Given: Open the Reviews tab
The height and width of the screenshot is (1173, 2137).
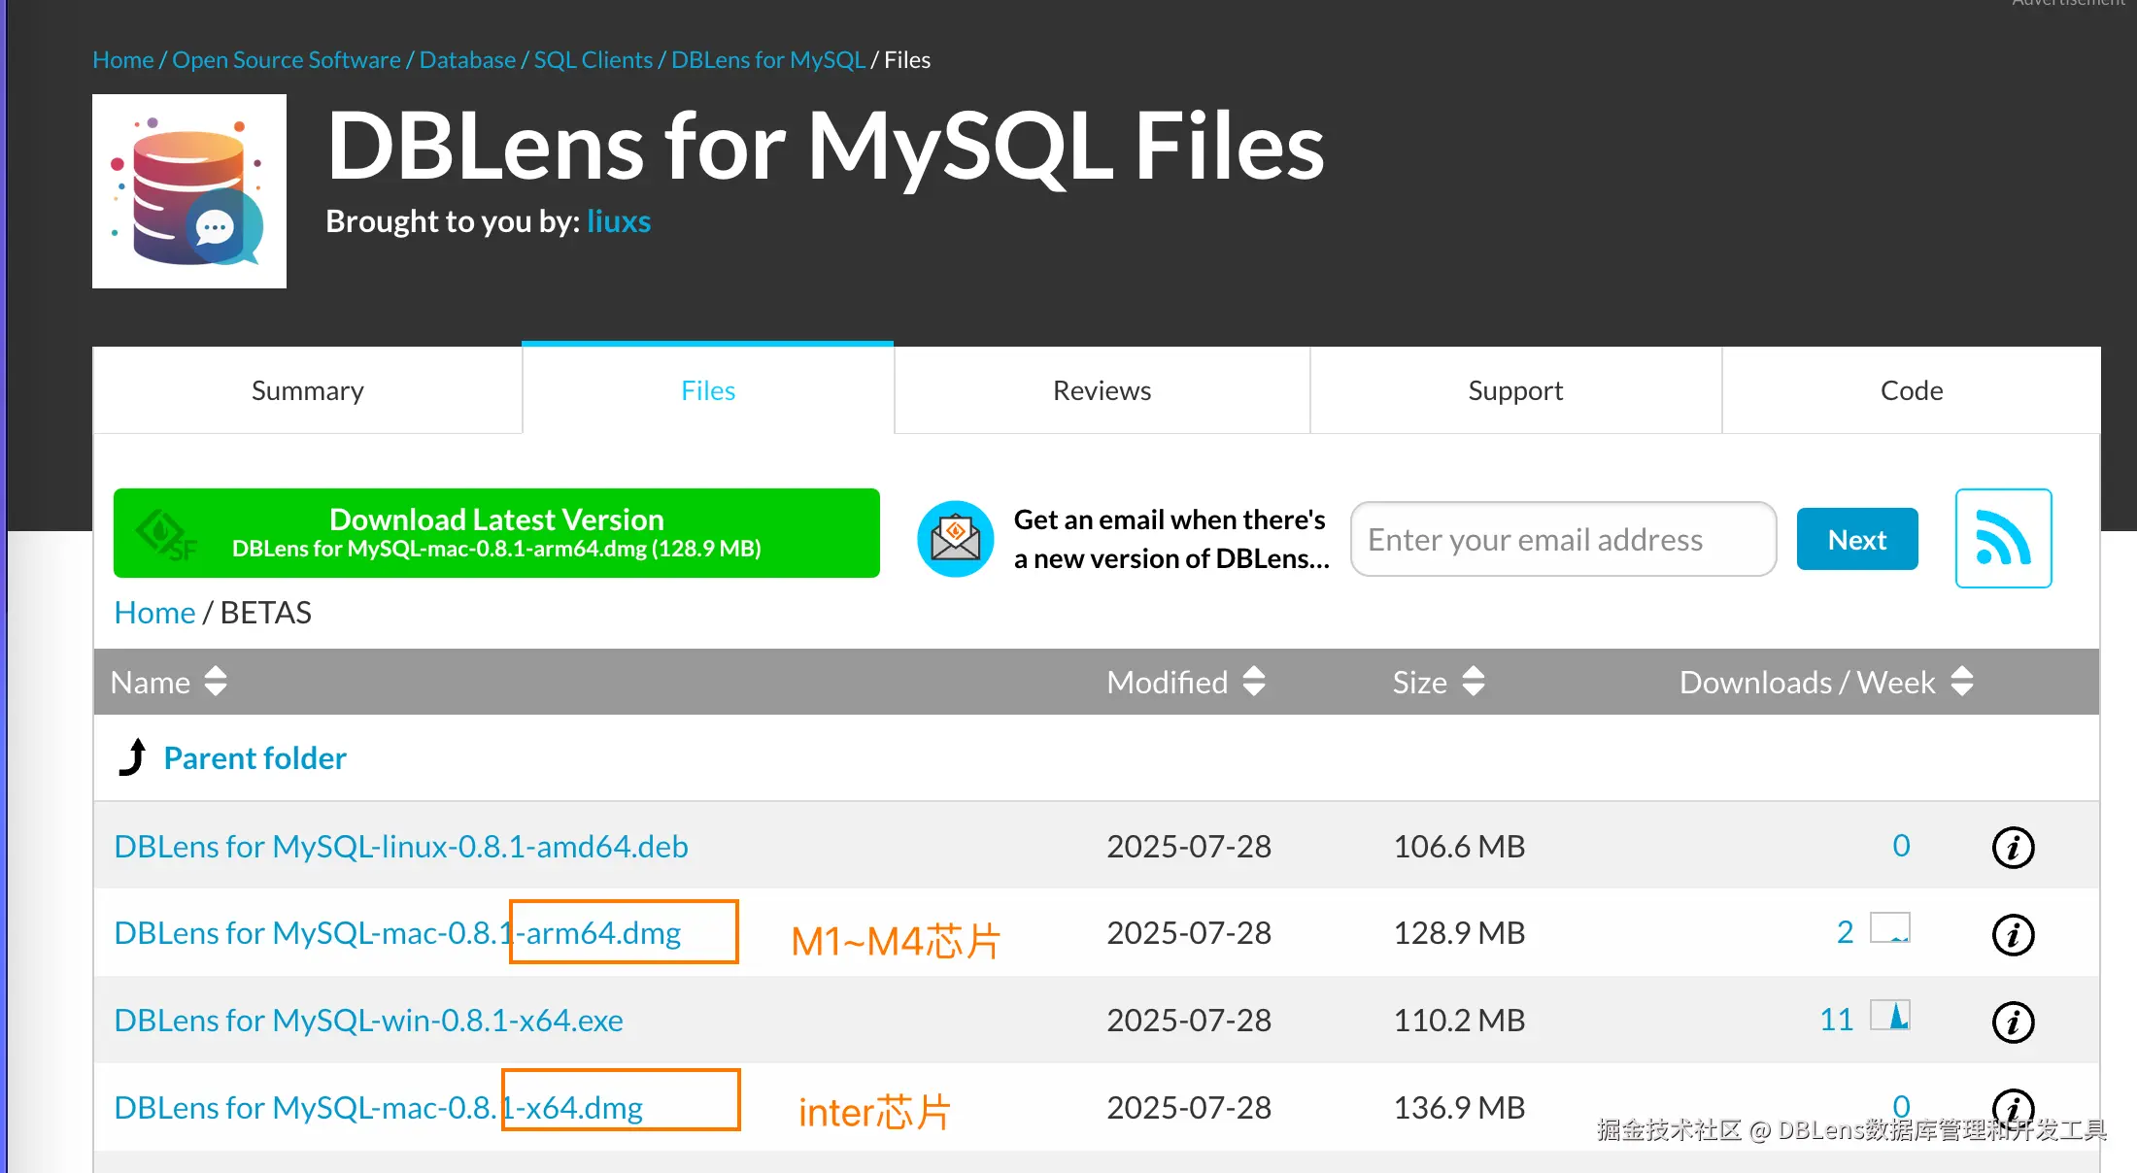Looking at the screenshot, I should tap(1102, 390).
